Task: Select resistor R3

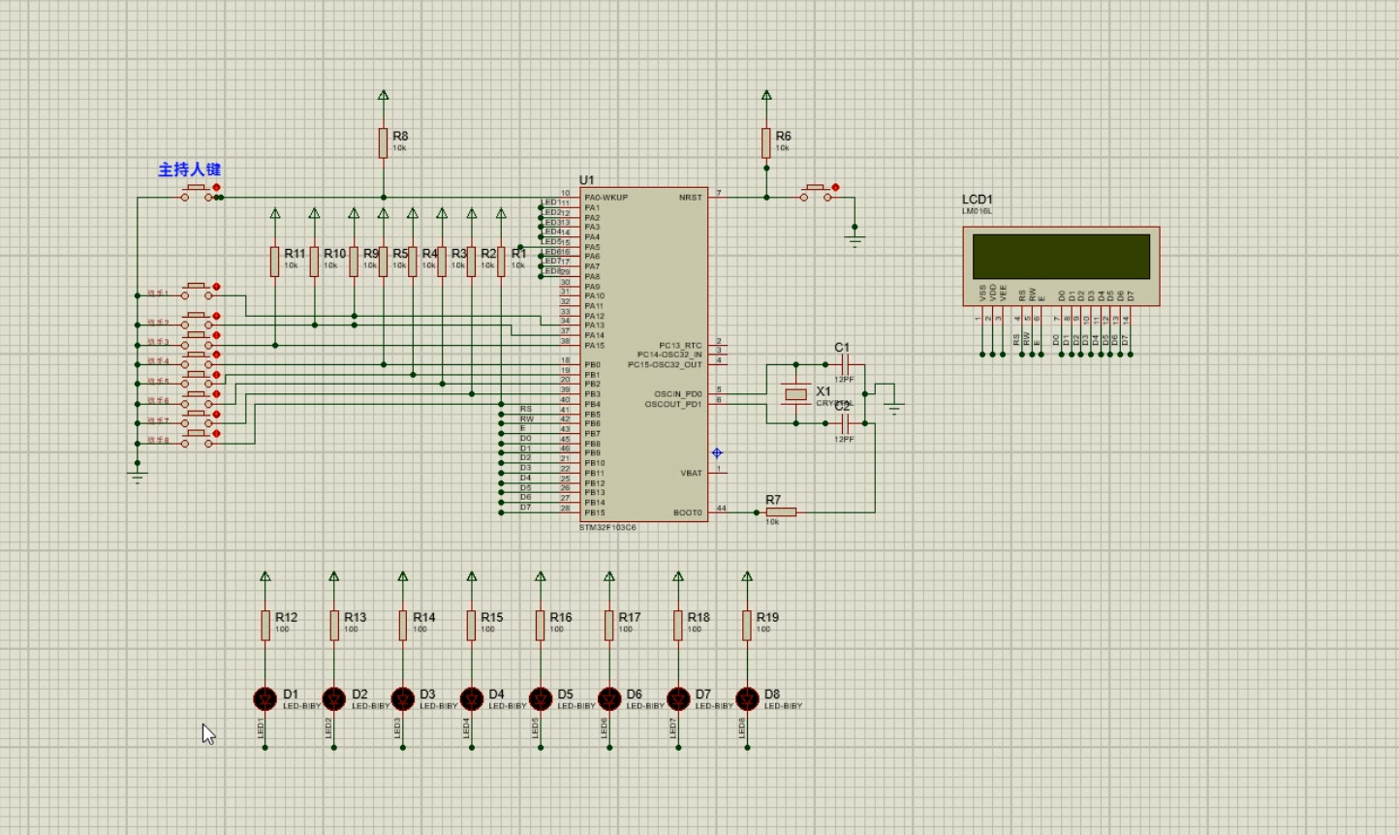Action: coord(442,262)
